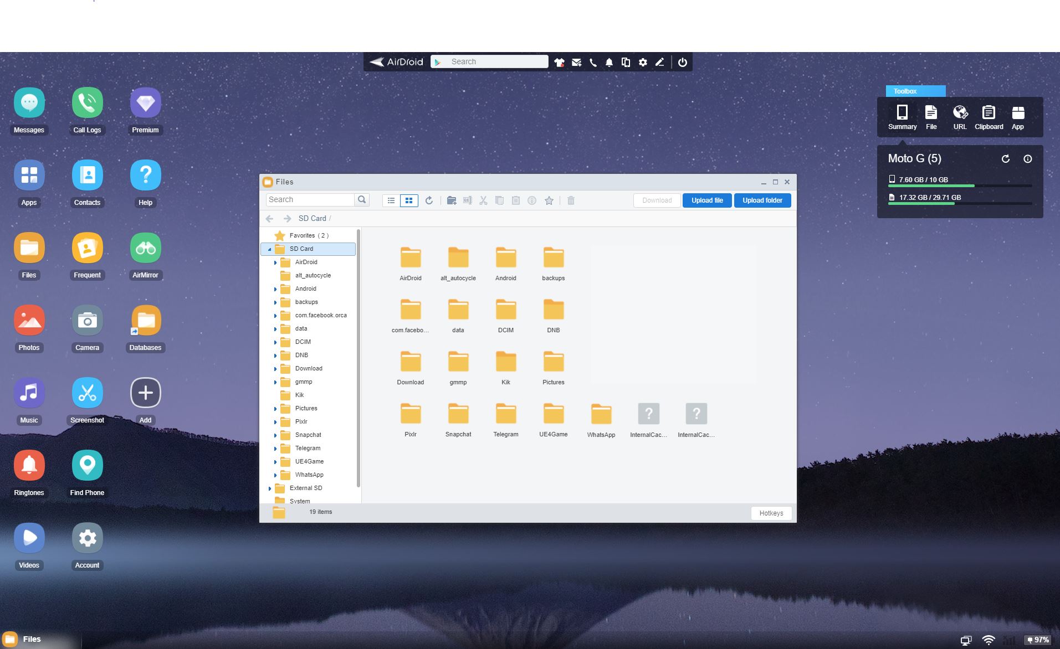Click SD storage usage bar 17.32 GB
The image size is (1060, 649).
coord(960,204)
